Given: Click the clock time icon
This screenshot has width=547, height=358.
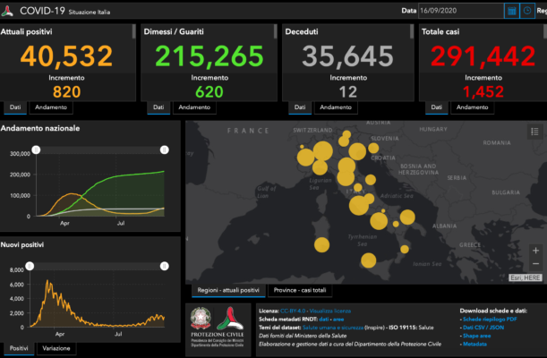Looking at the screenshot, I should pos(527,11).
